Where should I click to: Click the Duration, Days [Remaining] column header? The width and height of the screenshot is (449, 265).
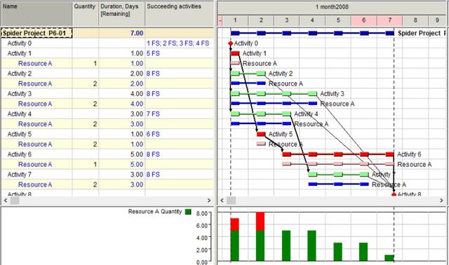tap(121, 14)
